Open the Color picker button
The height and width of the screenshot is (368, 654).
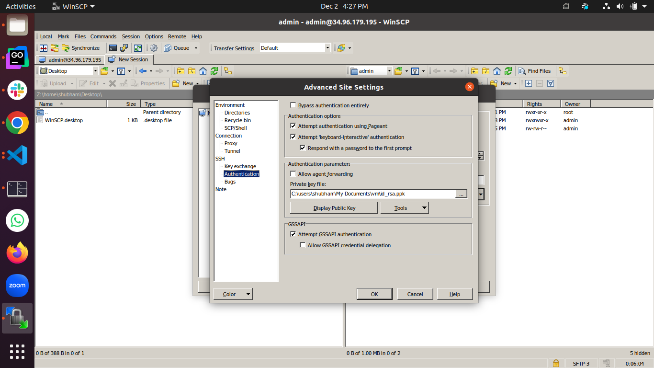click(233, 294)
